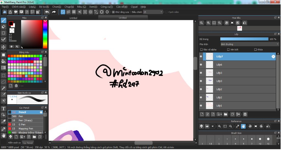Image resolution: width=281 pixels, height=150 pixels.
Task: Select the Eraser tool
Action: pyautogui.click(x=3, y=27)
